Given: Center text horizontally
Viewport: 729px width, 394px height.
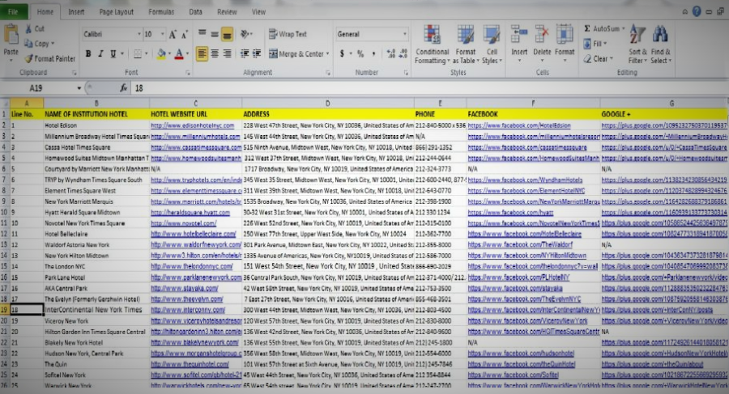Looking at the screenshot, I should tap(215, 54).
